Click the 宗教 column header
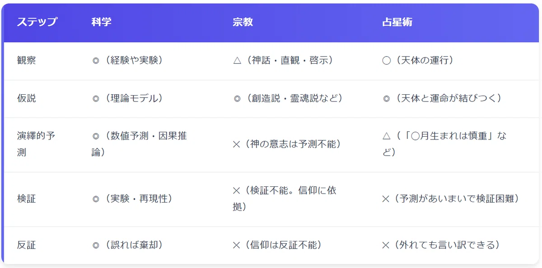 [x=243, y=23]
